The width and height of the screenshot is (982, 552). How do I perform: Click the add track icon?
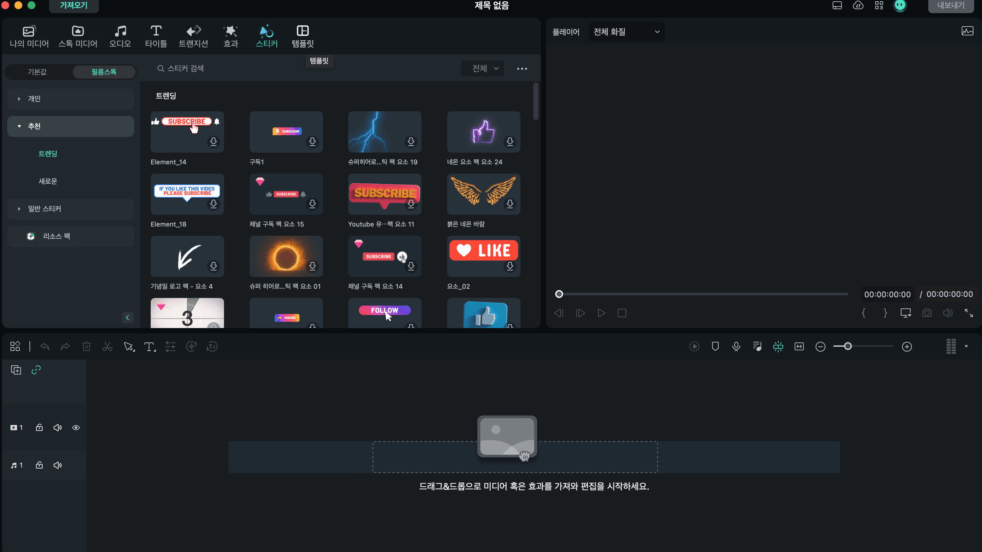pyautogui.click(x=16, y=370)
